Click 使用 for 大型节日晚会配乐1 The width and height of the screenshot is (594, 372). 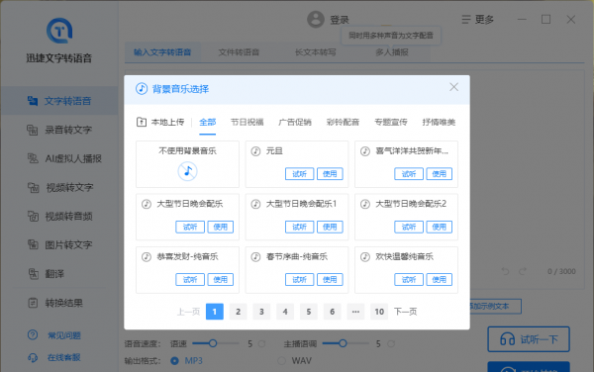(x=330, y=227)
